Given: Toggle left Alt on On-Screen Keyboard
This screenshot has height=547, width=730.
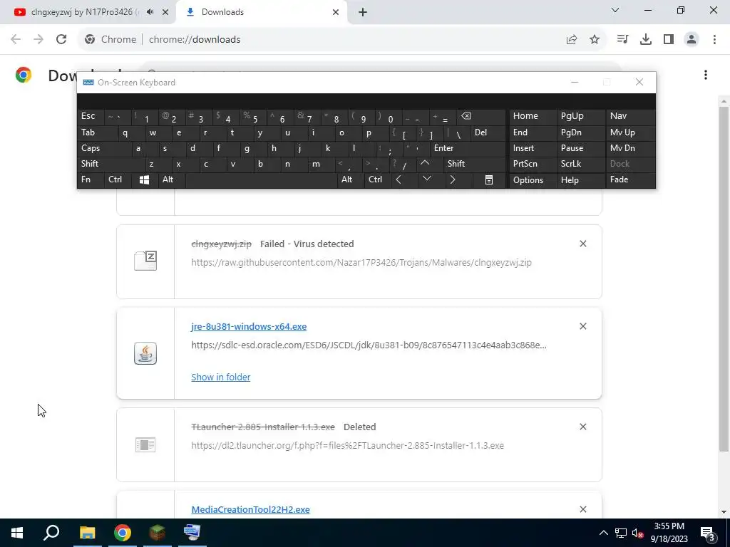Looking at the screenshot, I should [x=171, y=179].
